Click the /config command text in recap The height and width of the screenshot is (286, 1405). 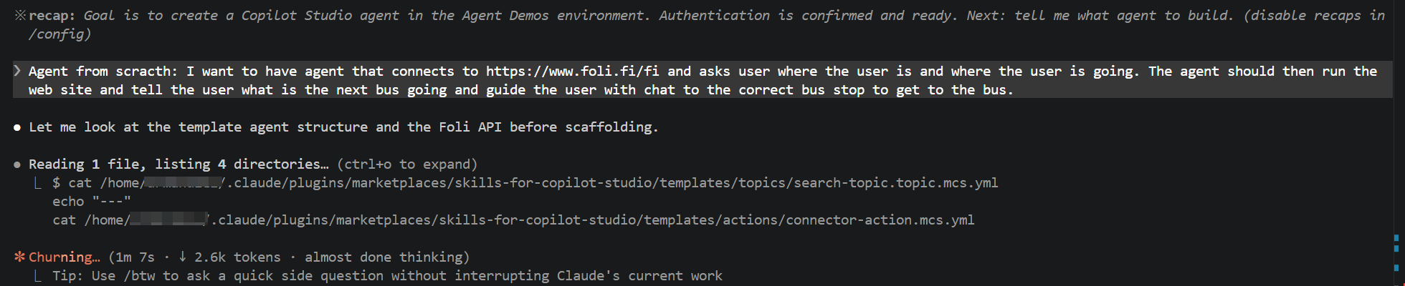[x=59, y=34]
